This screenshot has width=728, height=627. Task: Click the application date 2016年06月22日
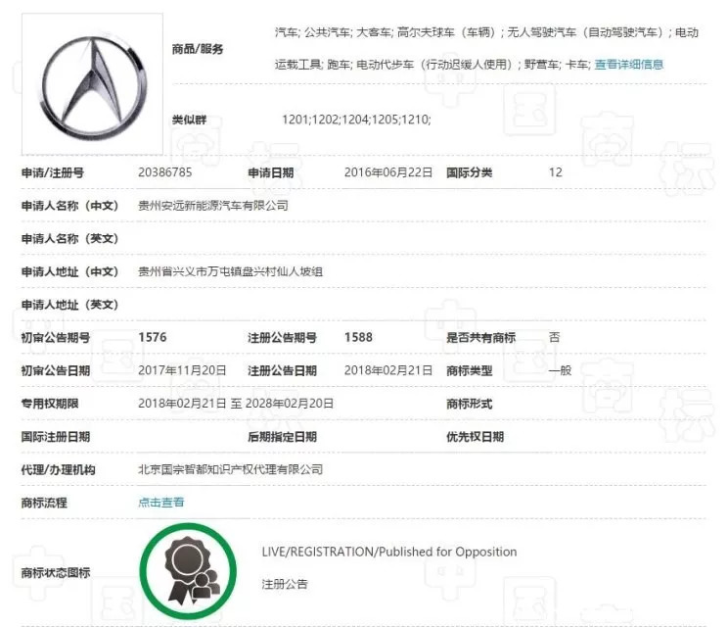point(388,172)
